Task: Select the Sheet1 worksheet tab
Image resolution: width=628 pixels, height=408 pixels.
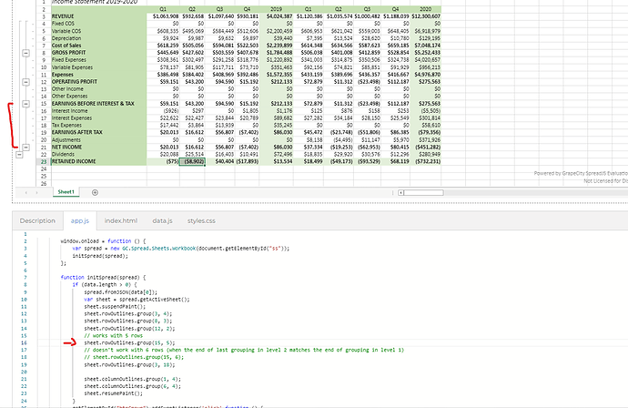Action: [x=66, y=193]
